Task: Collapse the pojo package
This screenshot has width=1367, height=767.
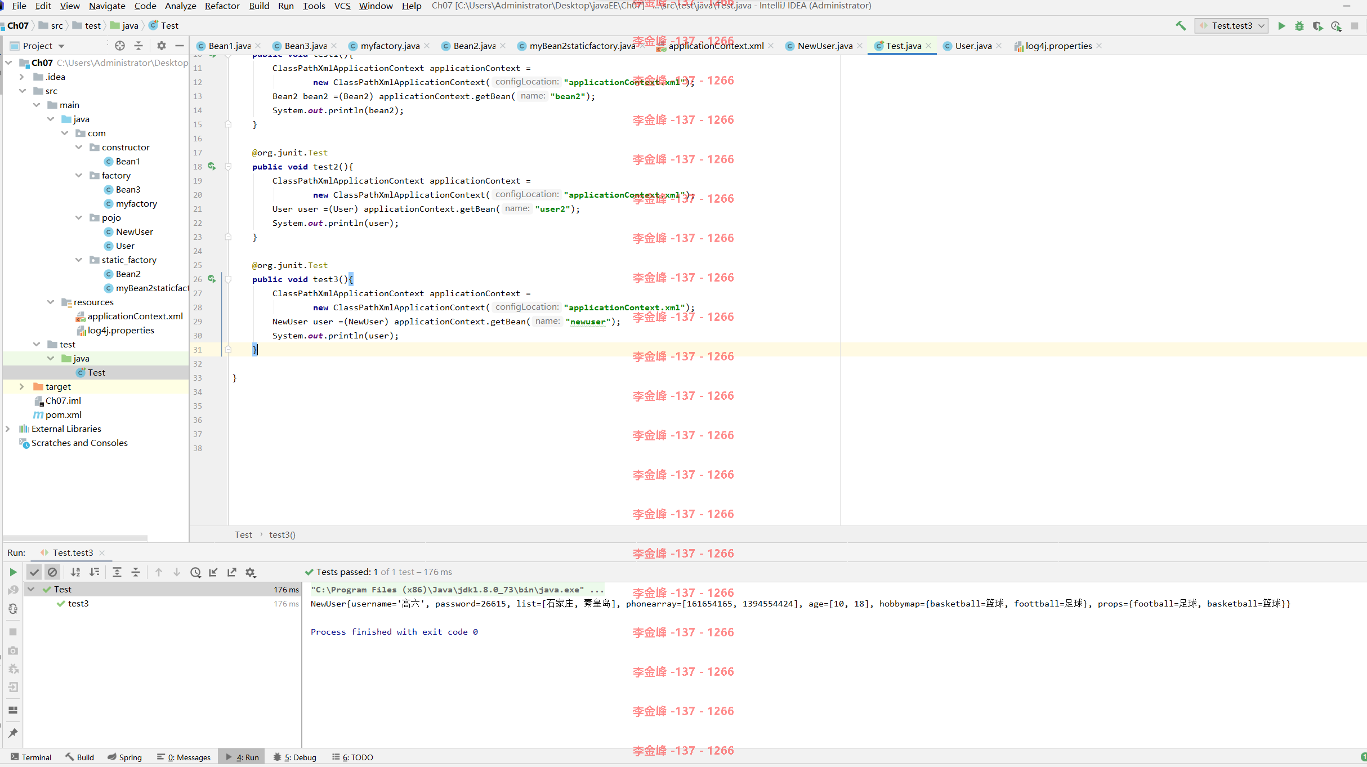Action: coord(79,217)
